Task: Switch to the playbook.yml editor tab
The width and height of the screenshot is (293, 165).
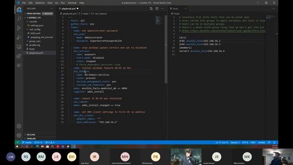Action: pyautogui.click(x=68, y=9)
